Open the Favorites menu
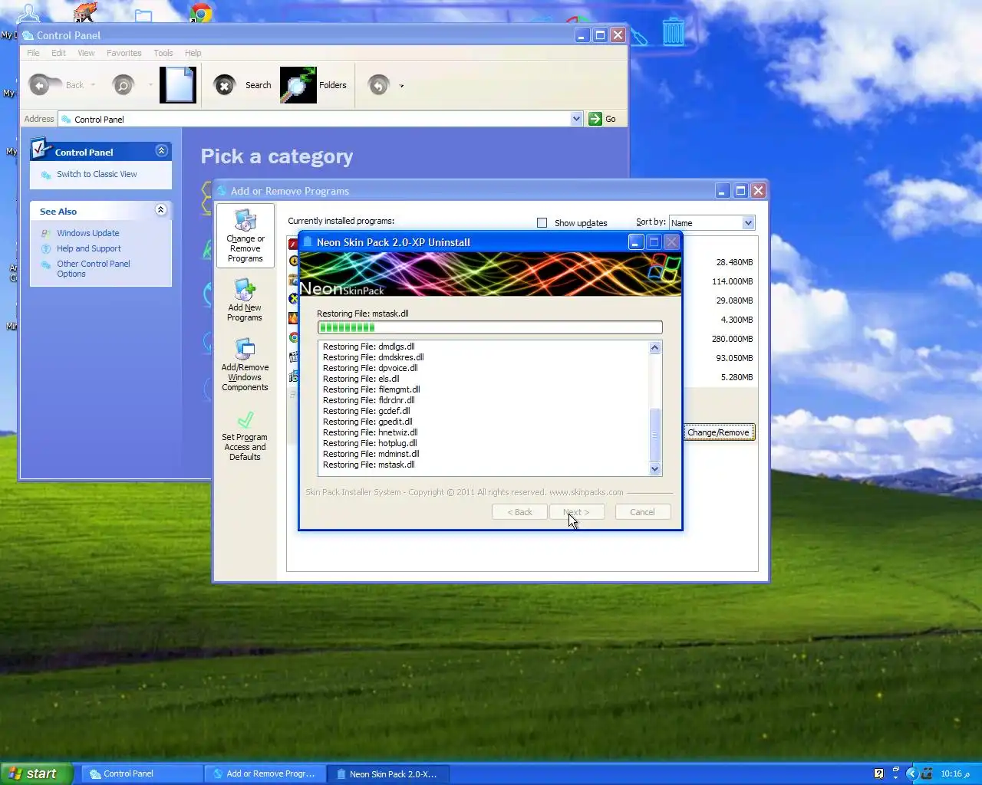Image resolution: width=982 pixels, height=785 pixels. coord(124,53)
